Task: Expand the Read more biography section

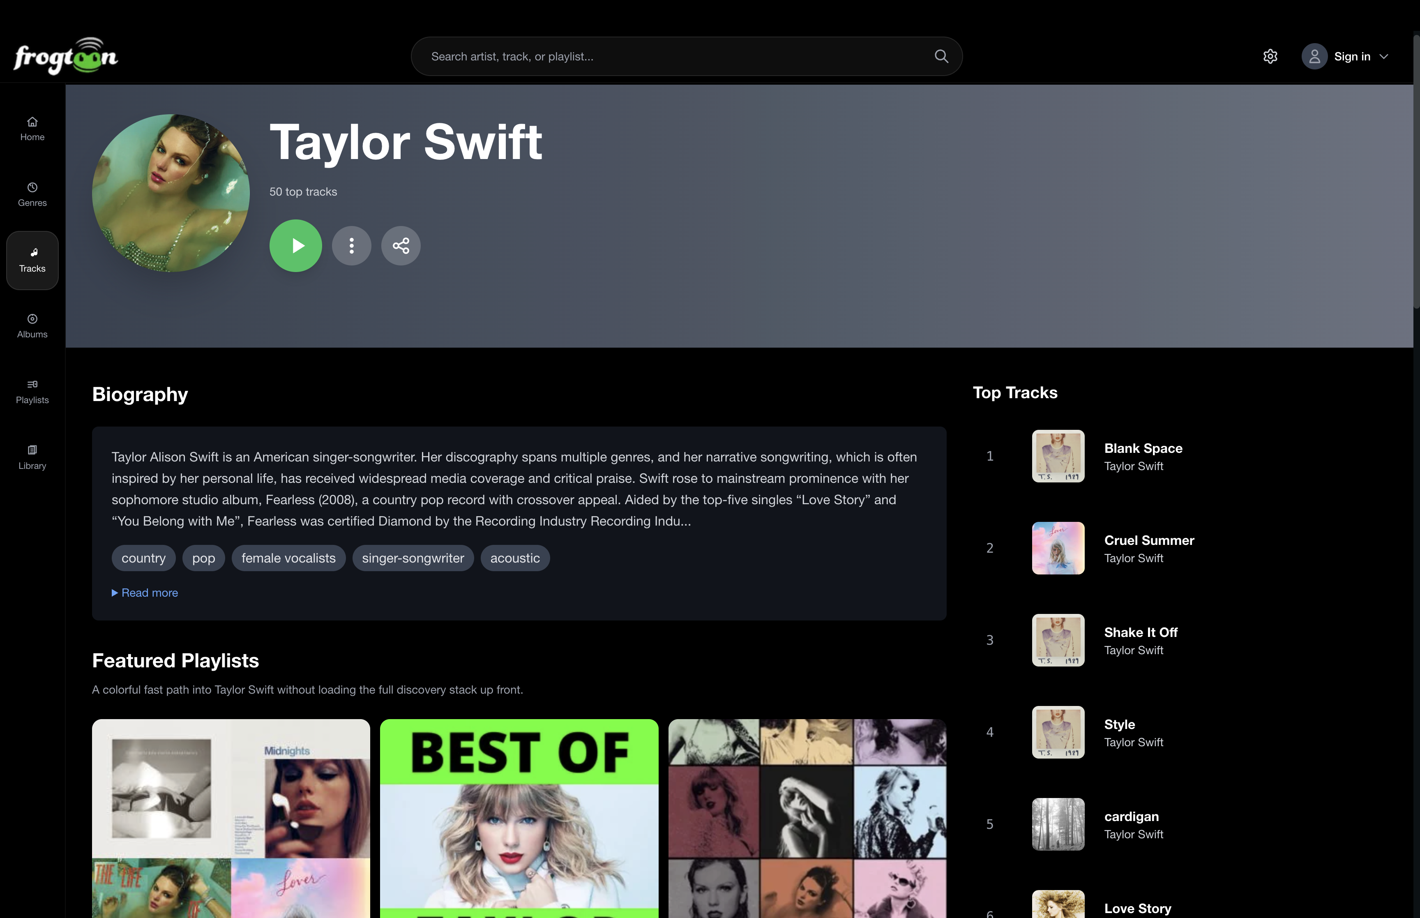Action: click(x=144, y=593)
